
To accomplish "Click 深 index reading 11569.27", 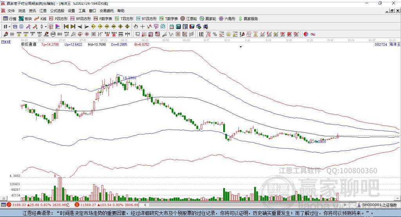I will point(88,205).
